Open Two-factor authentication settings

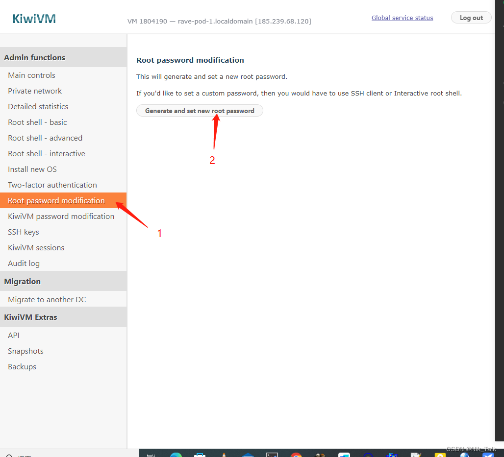click(x=52, y=185)
